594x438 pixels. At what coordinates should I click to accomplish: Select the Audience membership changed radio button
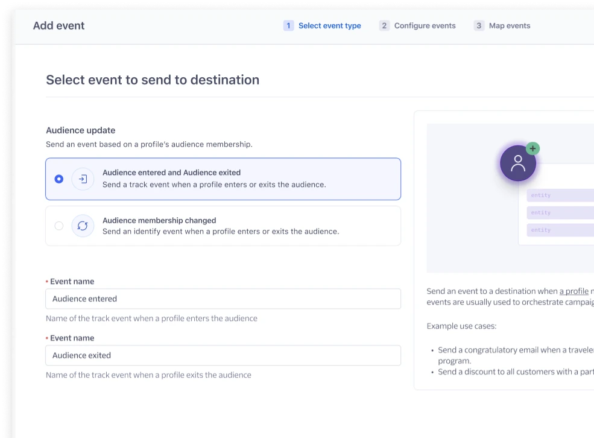58,226
